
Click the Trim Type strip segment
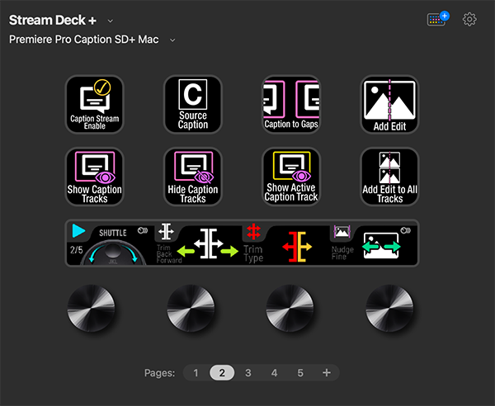click(x=286, y=243)
